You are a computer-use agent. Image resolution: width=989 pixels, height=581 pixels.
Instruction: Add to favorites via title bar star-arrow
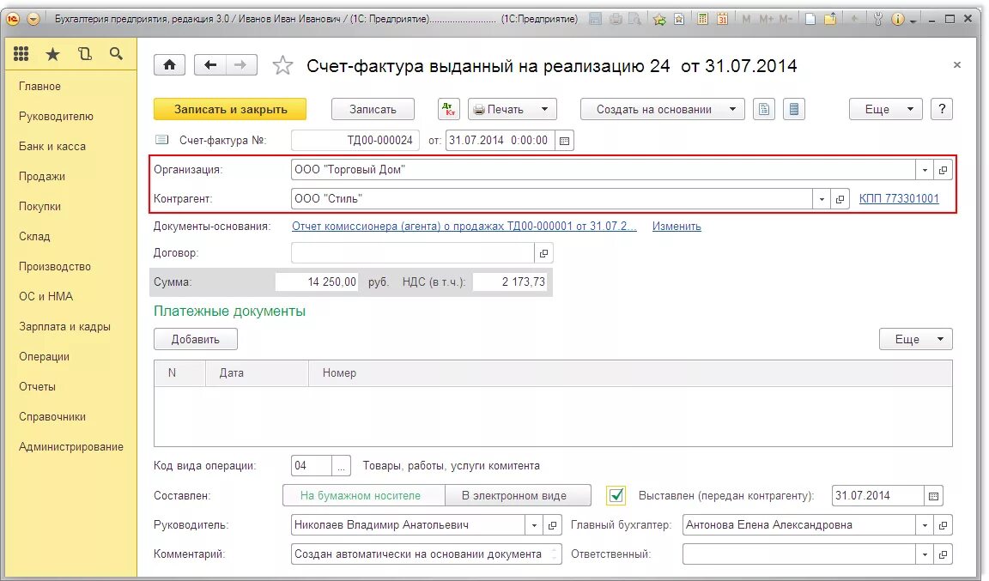click(x=659, y=19)
